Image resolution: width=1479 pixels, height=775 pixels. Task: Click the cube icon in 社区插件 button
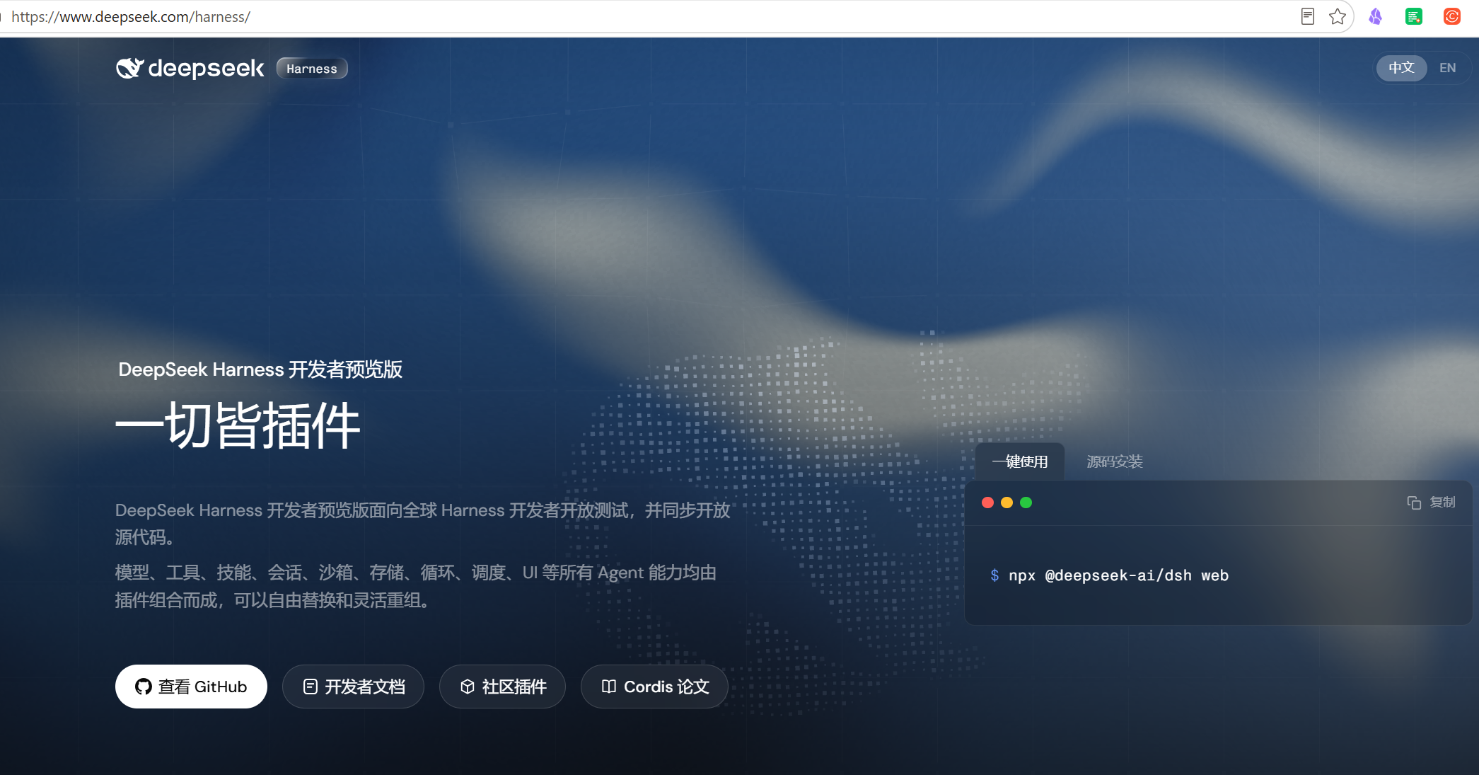click(467, 687)
